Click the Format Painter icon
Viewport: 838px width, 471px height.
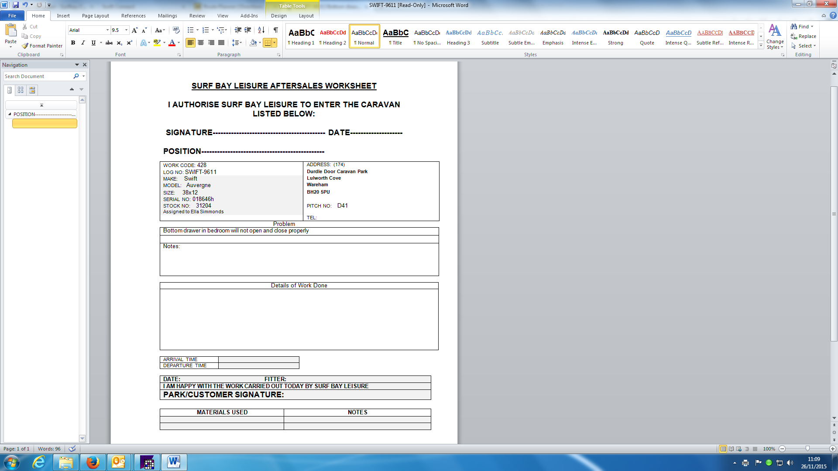[25, 46]
